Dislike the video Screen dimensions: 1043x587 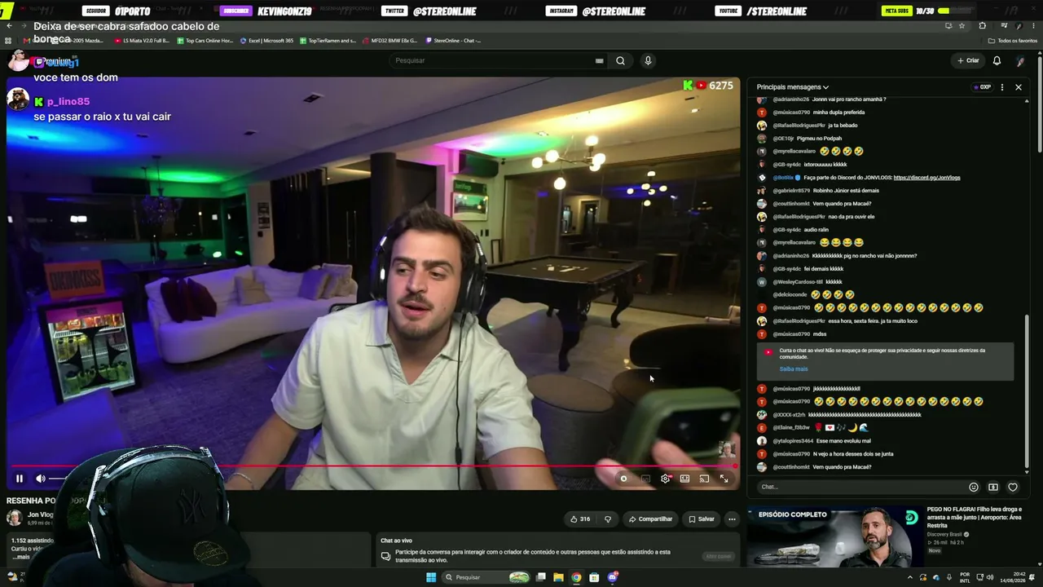[x=607, y=519]
